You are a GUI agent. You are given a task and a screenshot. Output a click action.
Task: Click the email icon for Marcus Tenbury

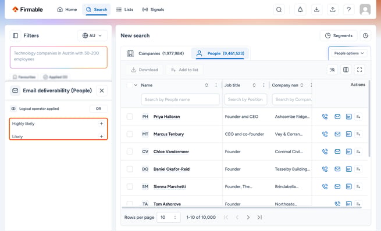(337, 134)
